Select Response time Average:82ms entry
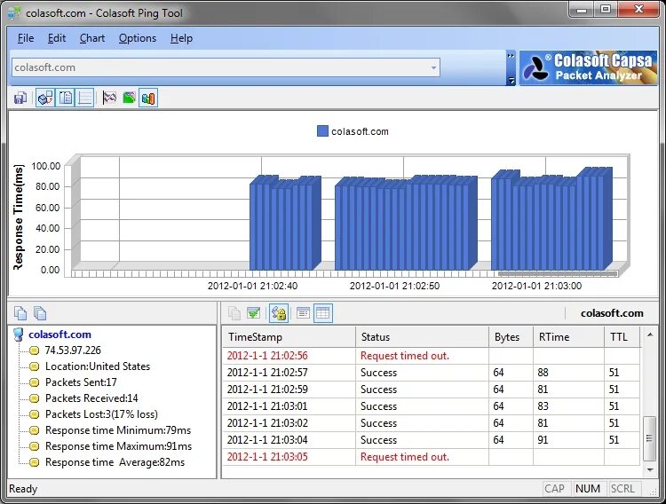This screenshot has width=666, height=504. [115, 462]
